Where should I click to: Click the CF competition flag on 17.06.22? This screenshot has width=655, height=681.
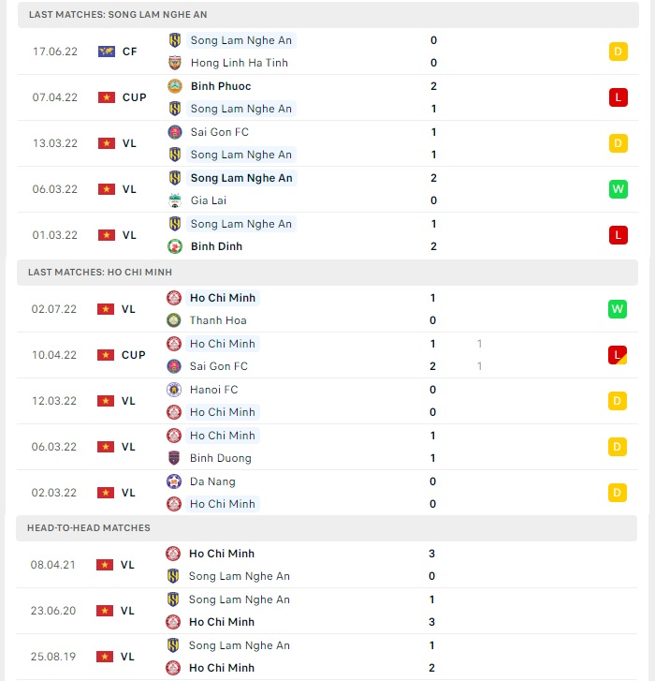coord(107,52)
